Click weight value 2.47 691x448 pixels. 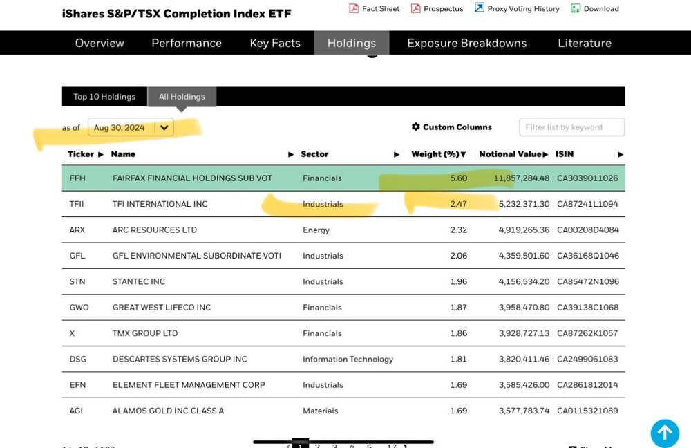pyautogui.click(x=459, y=204)
